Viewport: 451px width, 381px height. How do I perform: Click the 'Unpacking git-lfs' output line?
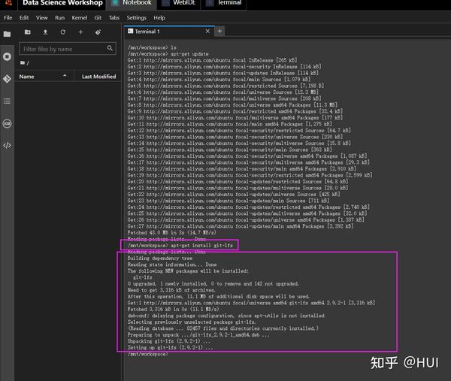pyautogui.click(x=169, y=341)
